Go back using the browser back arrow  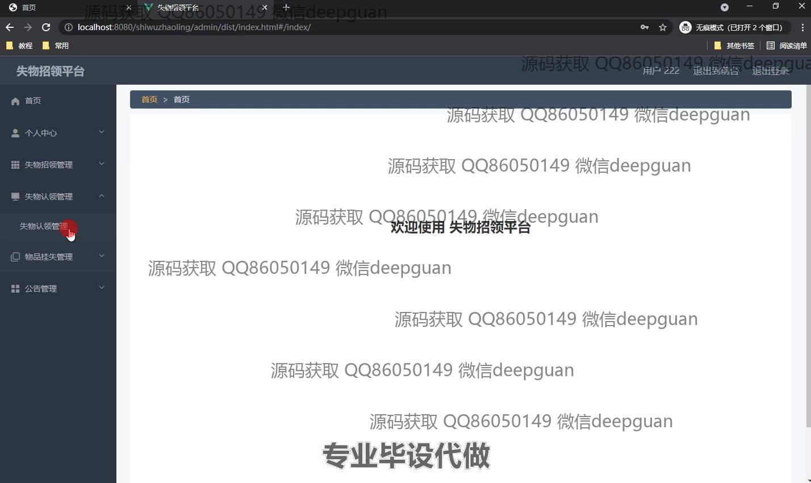[10, 27]
